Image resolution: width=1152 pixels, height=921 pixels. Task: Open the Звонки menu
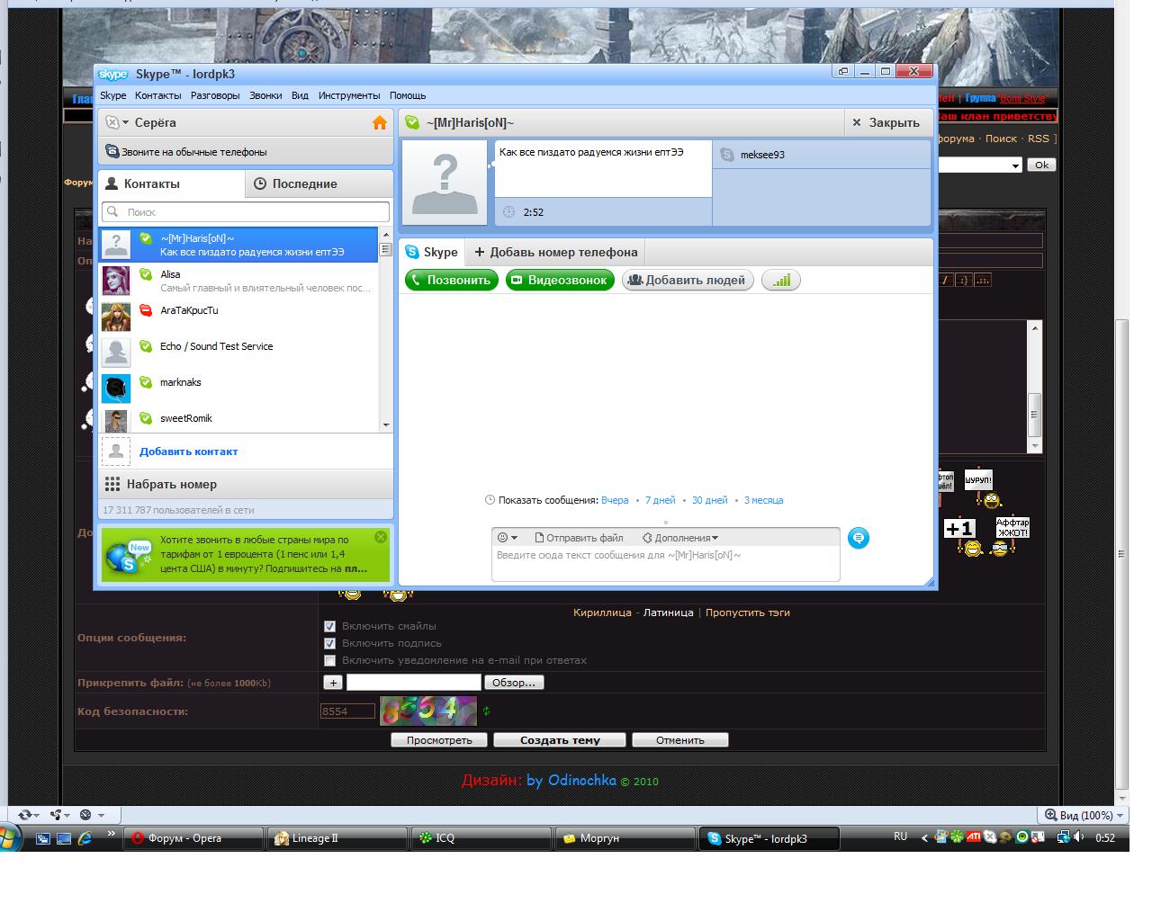pos(265,95)
